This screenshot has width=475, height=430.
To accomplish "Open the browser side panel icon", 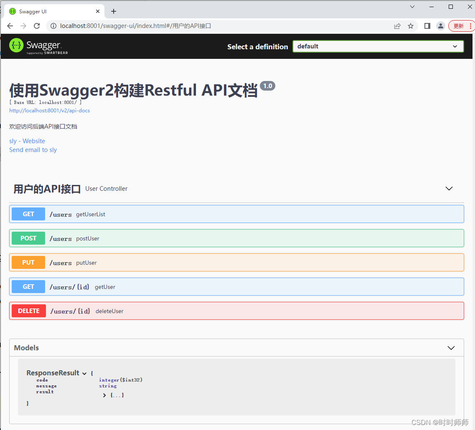I will [427, 26].
